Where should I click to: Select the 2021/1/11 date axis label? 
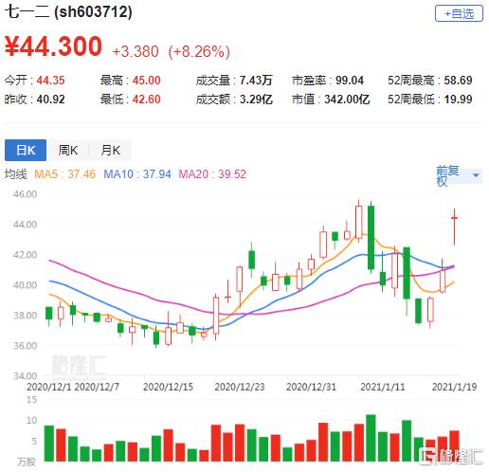click(x=383, y=387)
